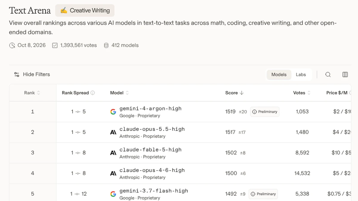The width and height of the screenshot is (358, 201).
Task: Sort by the Model column
Action: click(120, 93)
